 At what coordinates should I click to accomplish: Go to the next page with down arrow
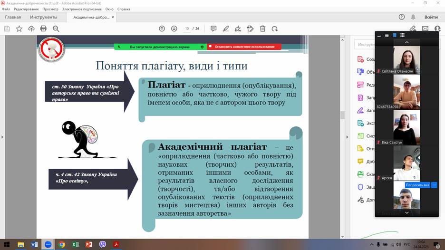pos(174,29)
